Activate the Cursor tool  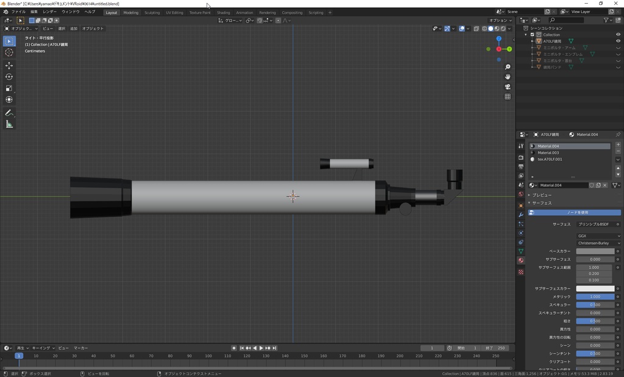pos(9,52)
